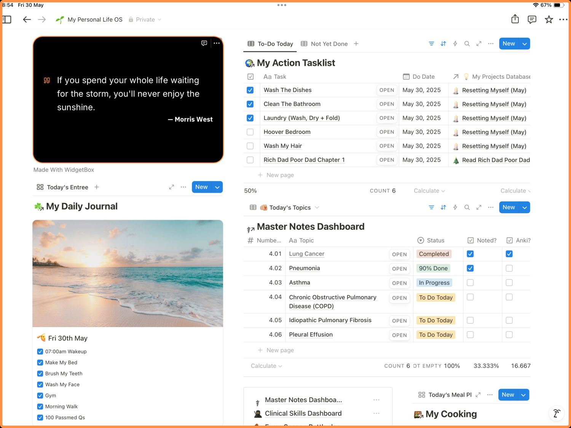
Task: Open the floating help button at bottom right
Action: 557,414
